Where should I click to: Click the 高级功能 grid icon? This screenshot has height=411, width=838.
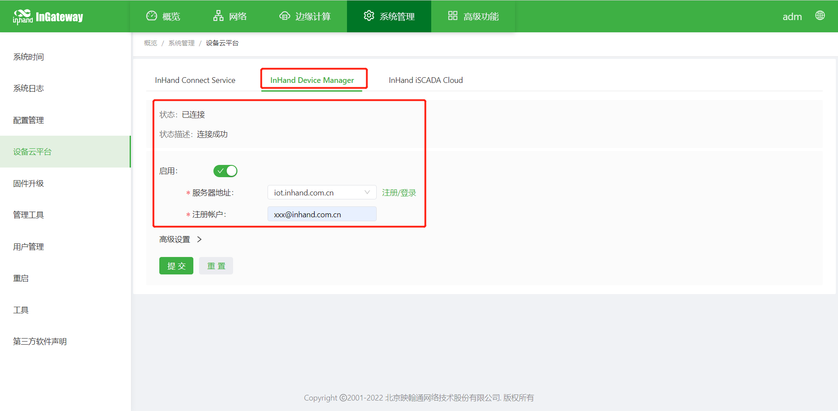click(x=453, y=16)
